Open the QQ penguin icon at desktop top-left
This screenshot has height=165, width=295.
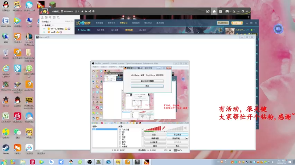coord(6,6)
